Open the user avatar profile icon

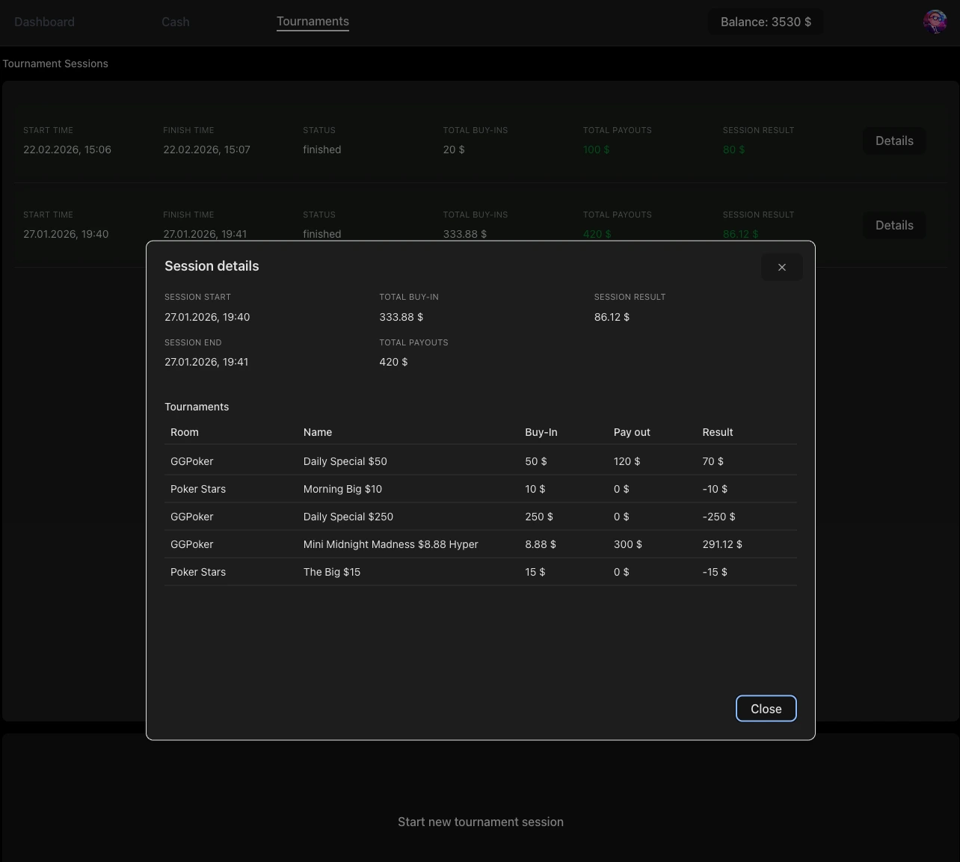tap(935, 22)
